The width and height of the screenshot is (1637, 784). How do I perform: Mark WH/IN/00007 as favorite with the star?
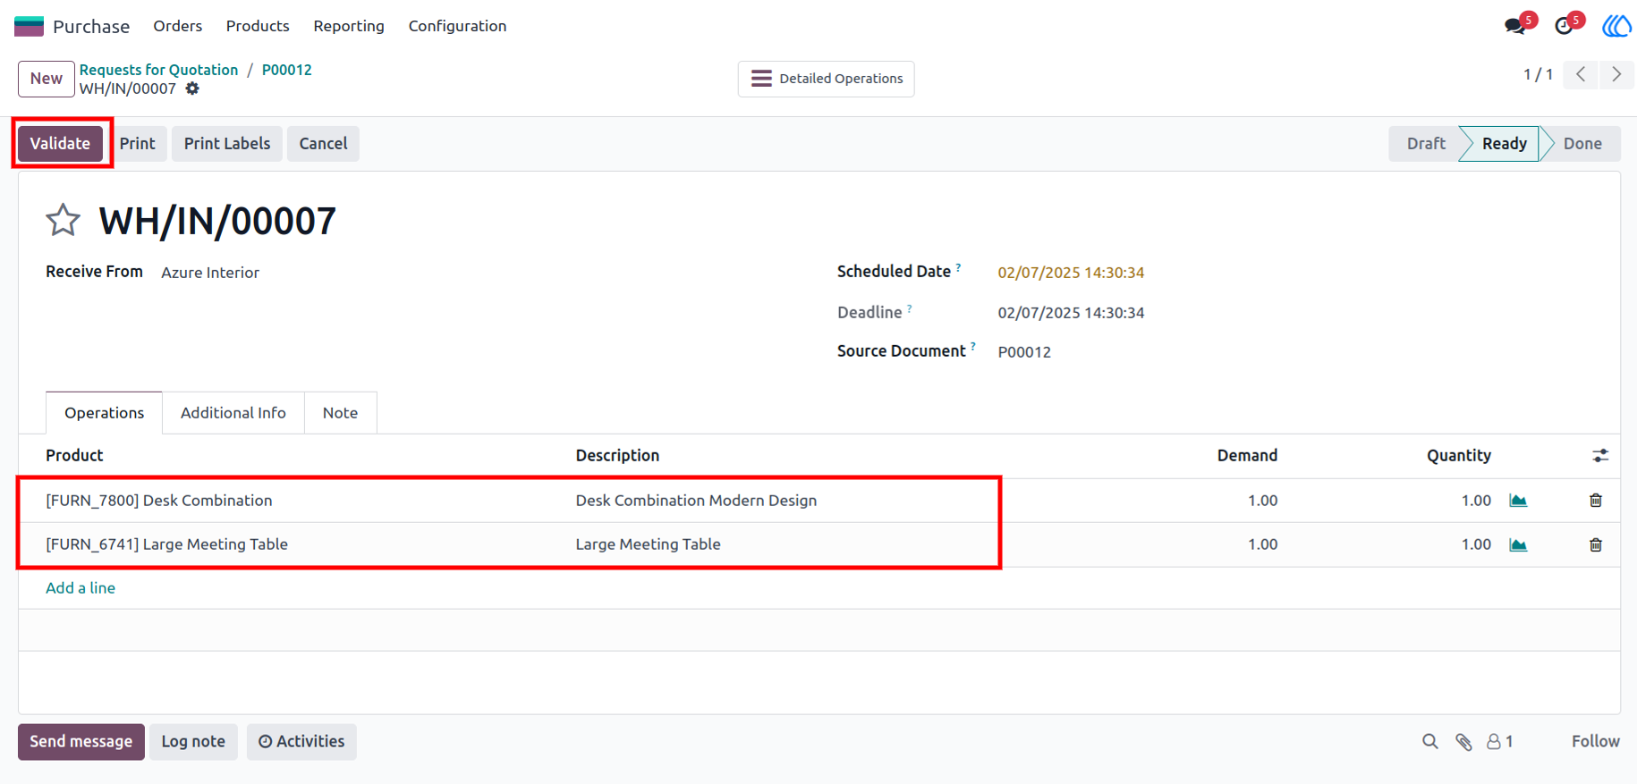(x=63, y=220)
